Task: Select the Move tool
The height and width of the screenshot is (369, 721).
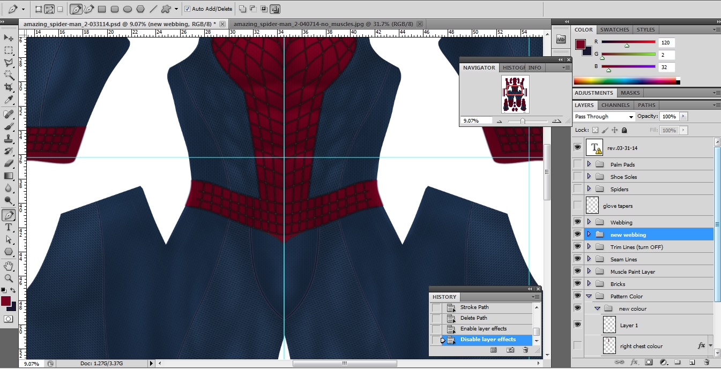Action: pos(9,37)
